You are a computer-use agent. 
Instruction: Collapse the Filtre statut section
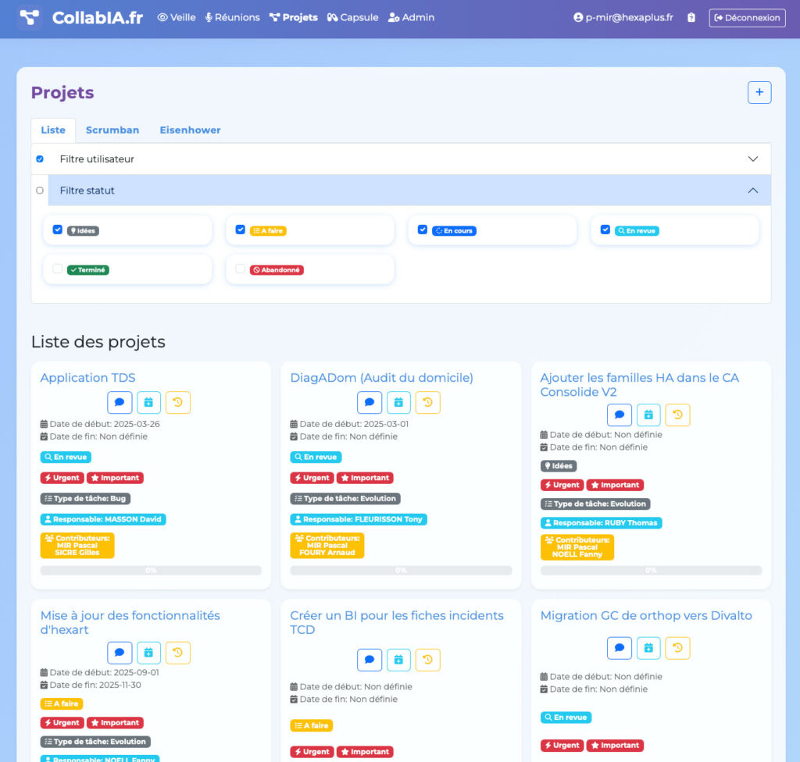pos(752,190)
